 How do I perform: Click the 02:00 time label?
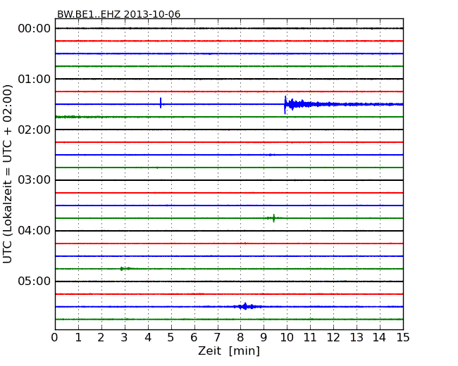click(35, 130)
